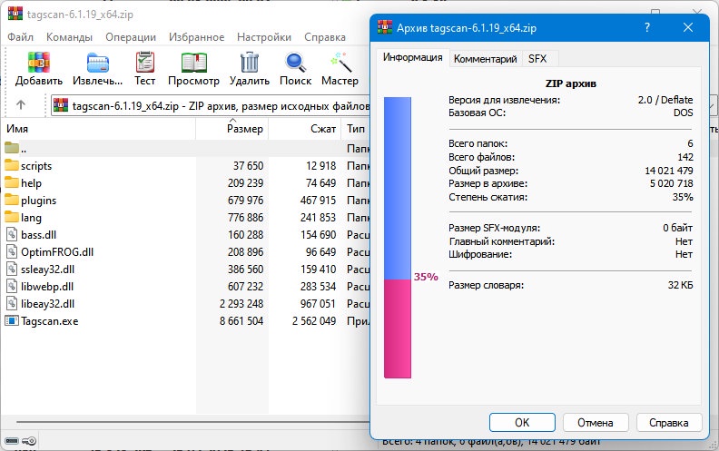
Task: Confirm with the ОК button
Action: click(x=522, y=422)
